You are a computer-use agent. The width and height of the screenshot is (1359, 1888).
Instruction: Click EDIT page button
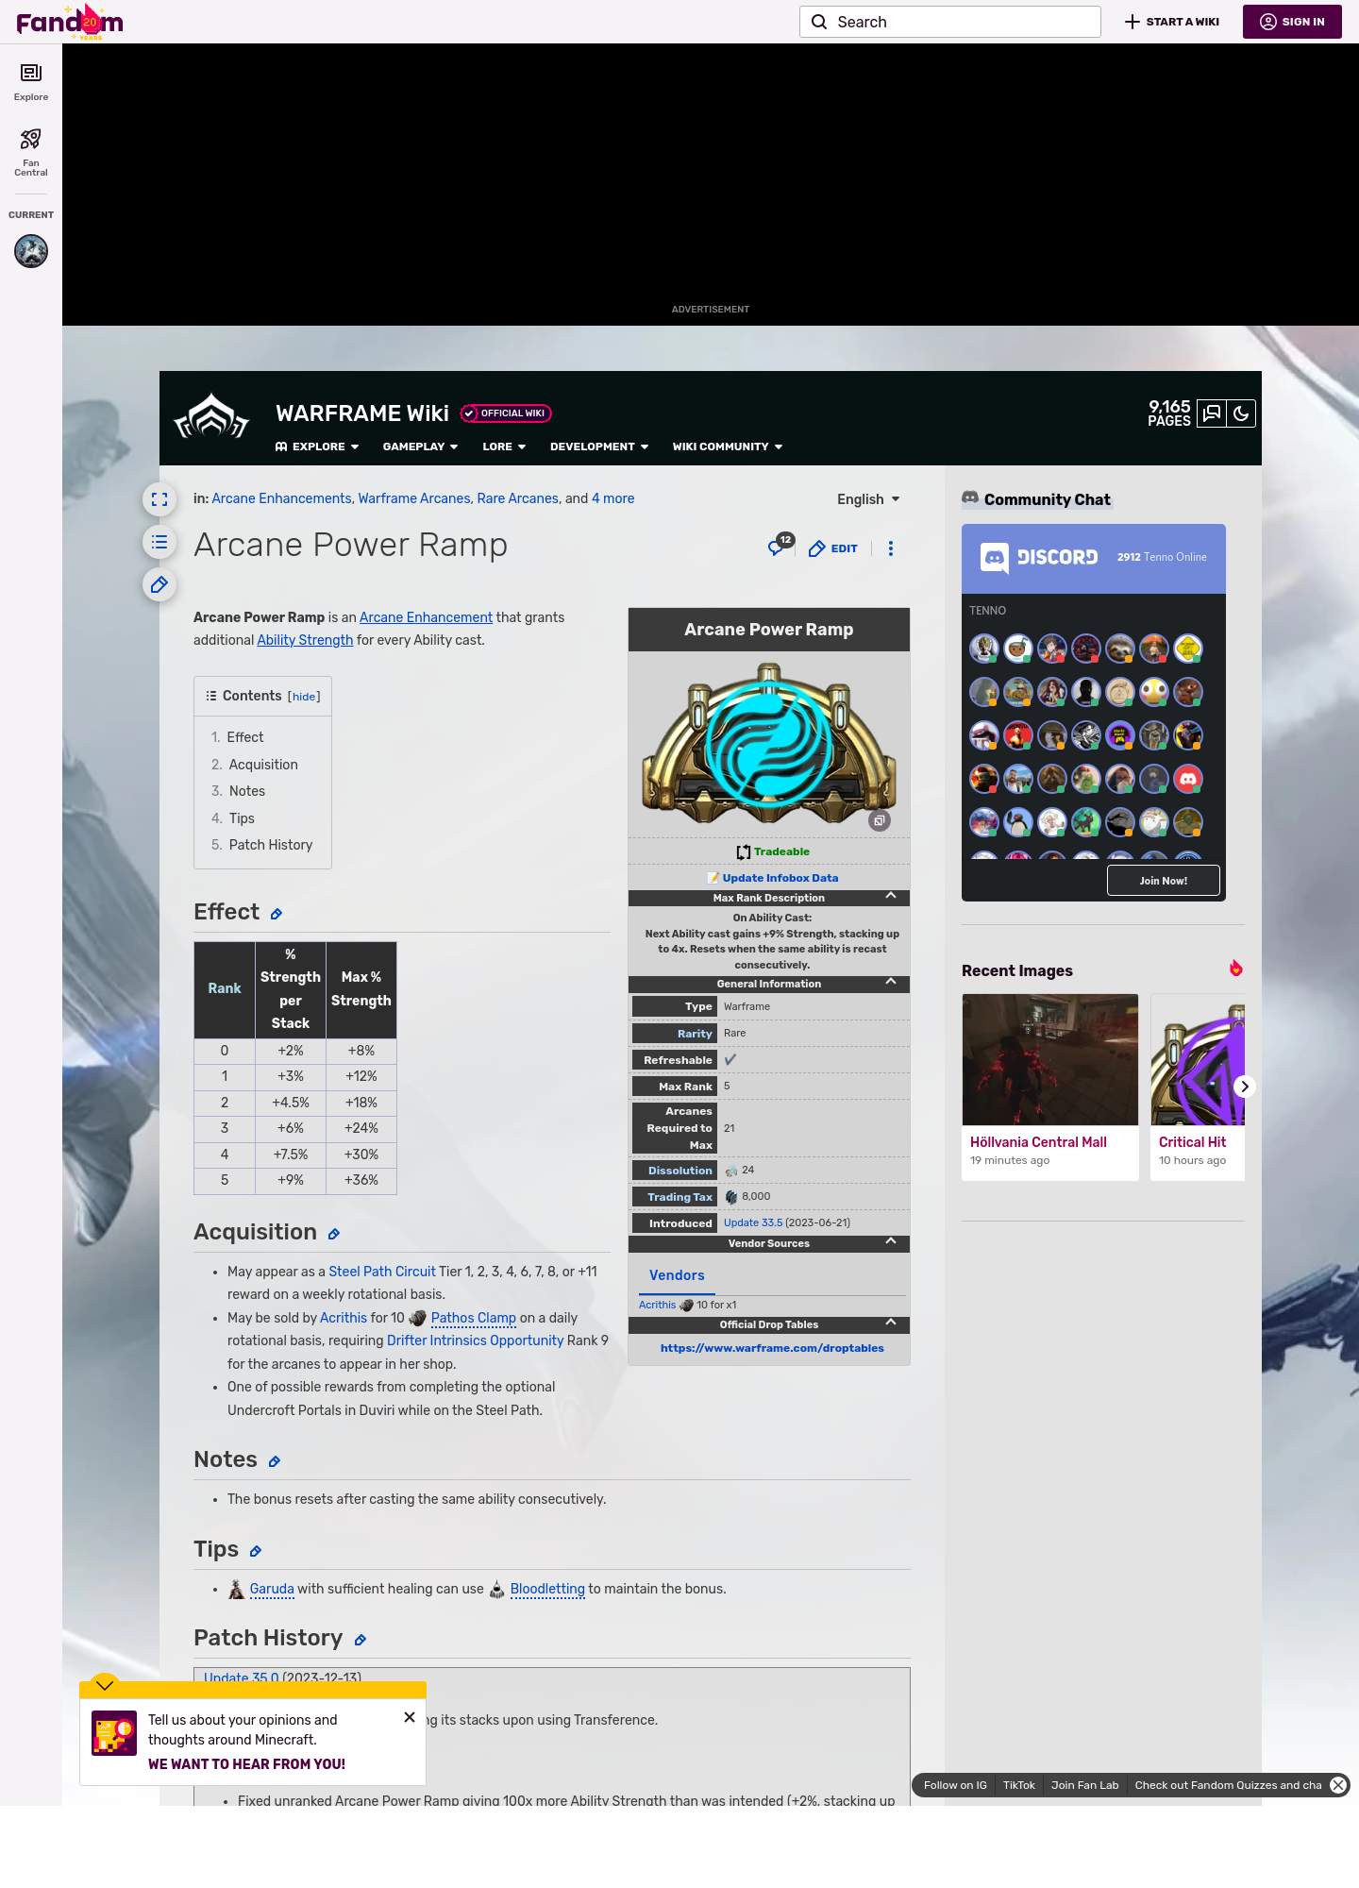(x=833, y=548)
